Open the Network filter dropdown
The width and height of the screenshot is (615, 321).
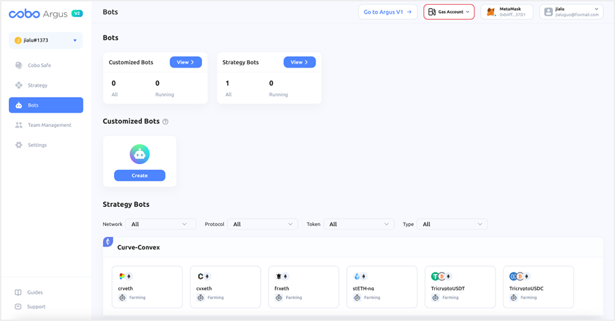point(160,224)
